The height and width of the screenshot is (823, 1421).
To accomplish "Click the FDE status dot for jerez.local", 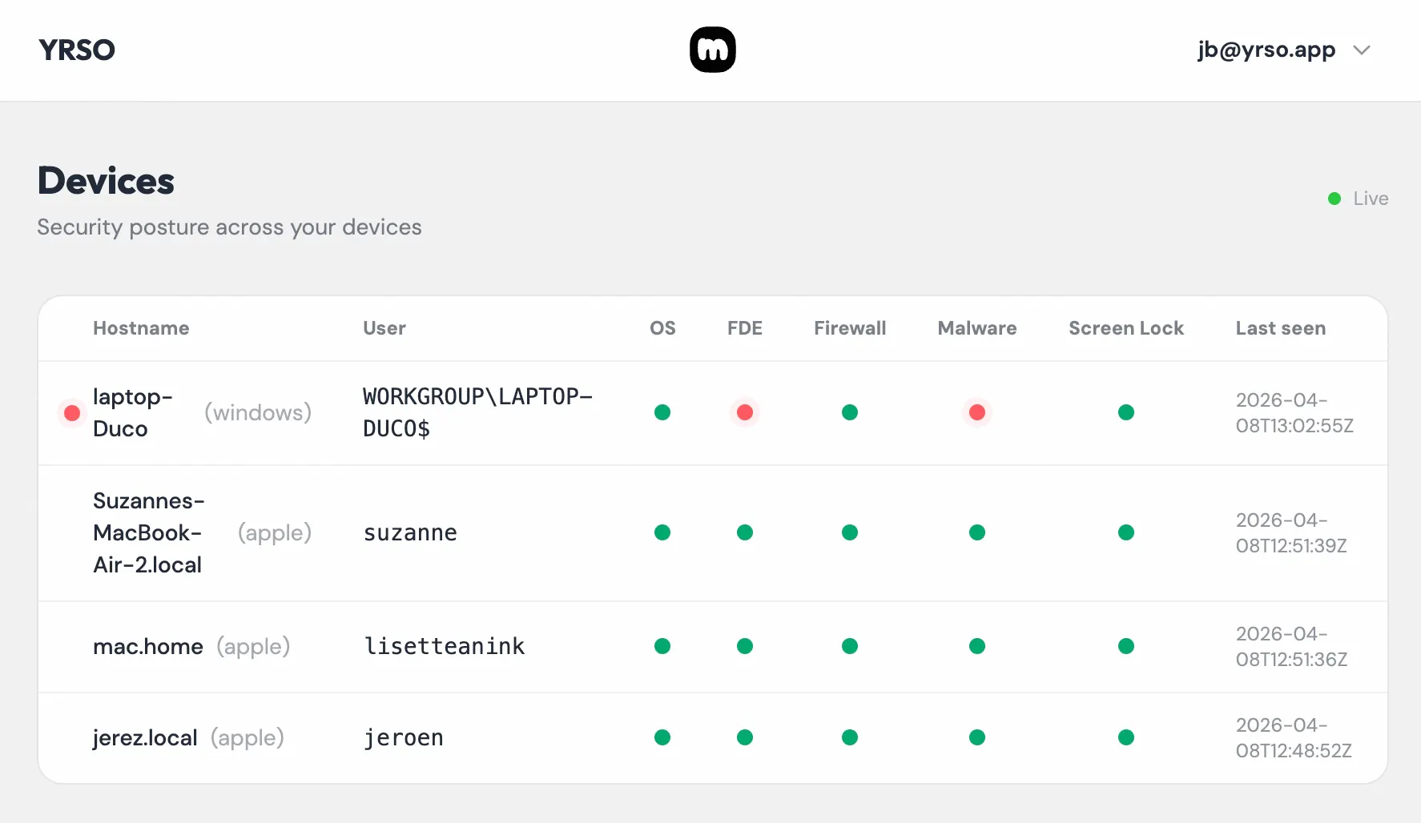I will 745,737.
